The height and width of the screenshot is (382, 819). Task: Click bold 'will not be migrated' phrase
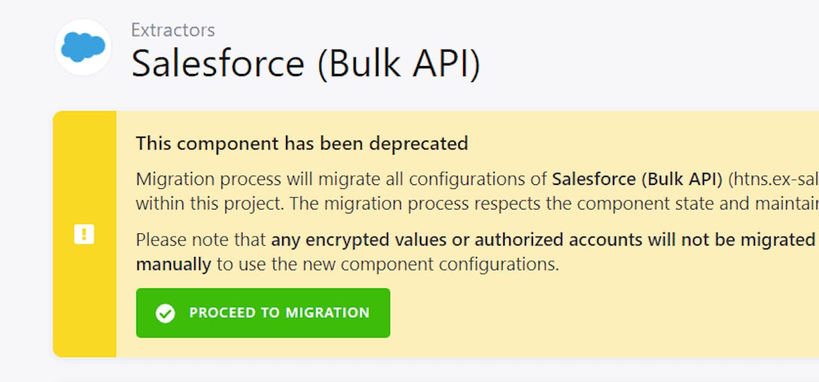click(732, 239)
